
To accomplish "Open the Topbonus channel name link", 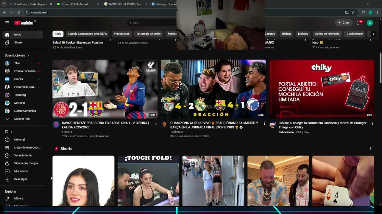I will click(x=177, y=132).
